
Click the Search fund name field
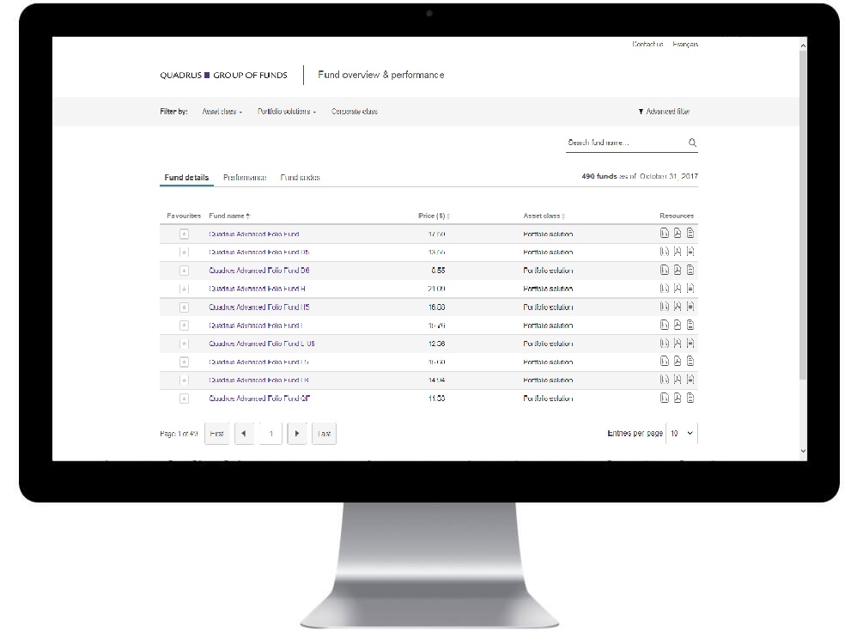[x=623, y=143]
